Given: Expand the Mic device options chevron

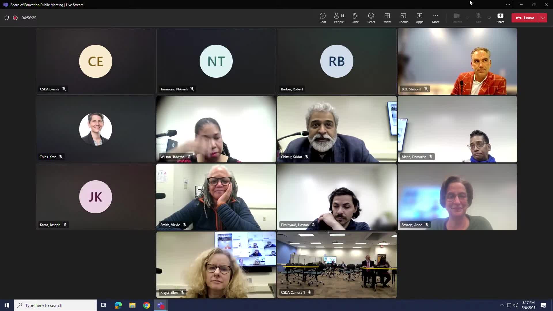Looking at the screenshot, I should [489, 18].
